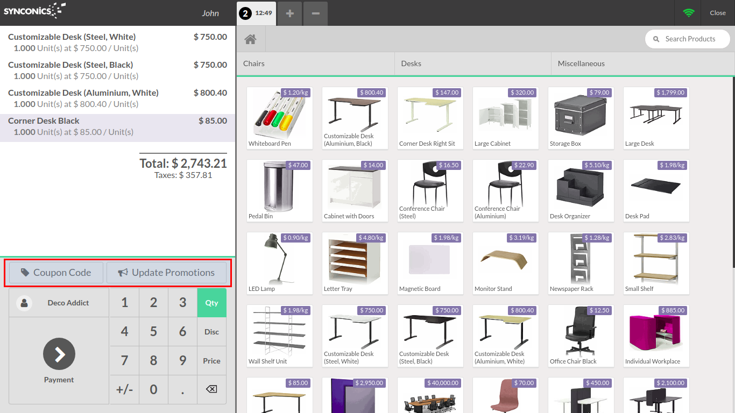Open customer selection for Deco Addict
Screen dimensions: 735x413
coord(59,303)
